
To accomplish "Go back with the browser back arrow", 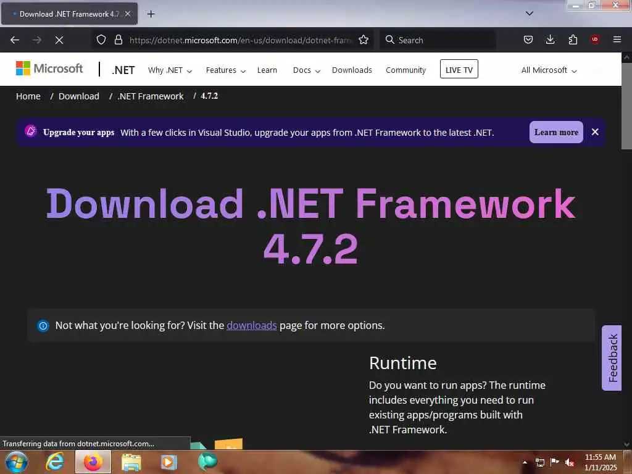I will point(15,40).
